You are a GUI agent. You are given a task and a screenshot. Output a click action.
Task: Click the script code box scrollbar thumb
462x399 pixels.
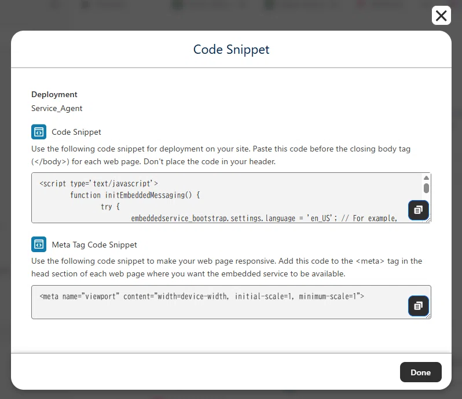pyautogui.click(x=426, y=188)
